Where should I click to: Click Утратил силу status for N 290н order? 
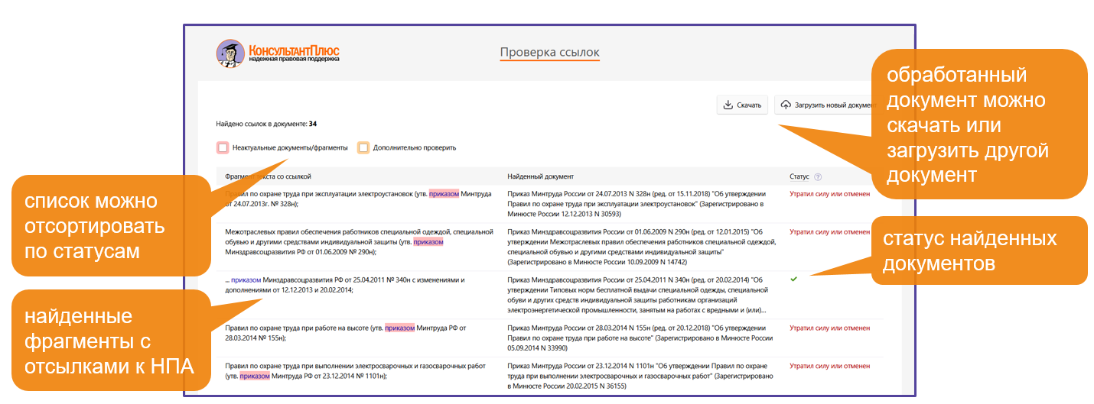(829, 231)
